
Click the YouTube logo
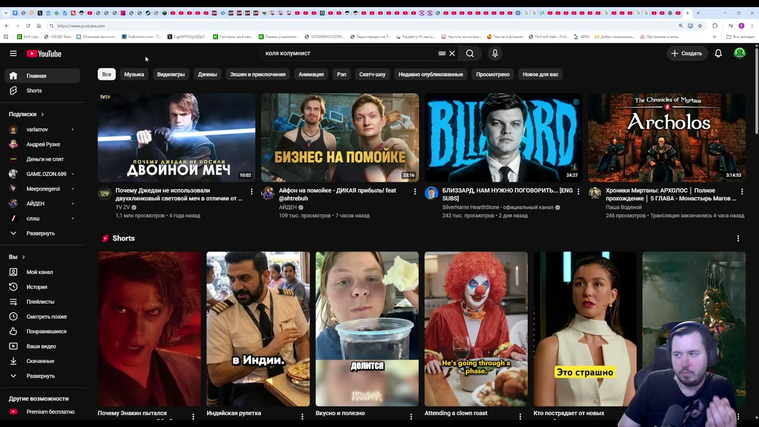(44, 53)
